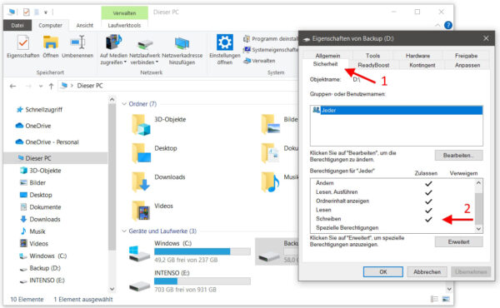The height and width of the screenshot is (308, 500).
Task: Click INTENSO (E:) storage usage bar
Action: 202,281
